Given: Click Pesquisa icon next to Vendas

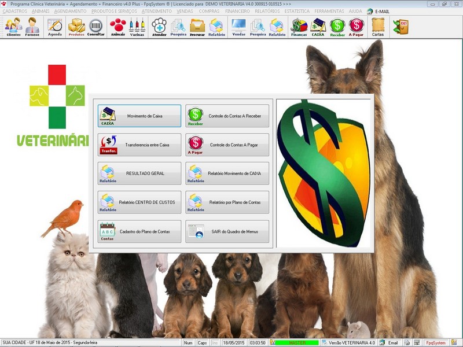Looking at the screenshot, I should click(x=258, y=27).
